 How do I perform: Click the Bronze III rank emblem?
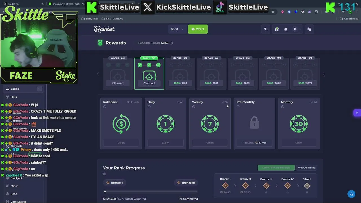(266, 186)
